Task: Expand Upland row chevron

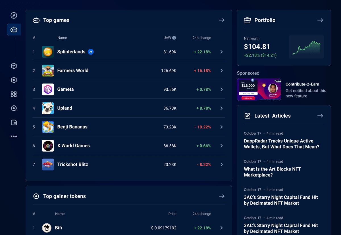Action: tap(222, 108)
